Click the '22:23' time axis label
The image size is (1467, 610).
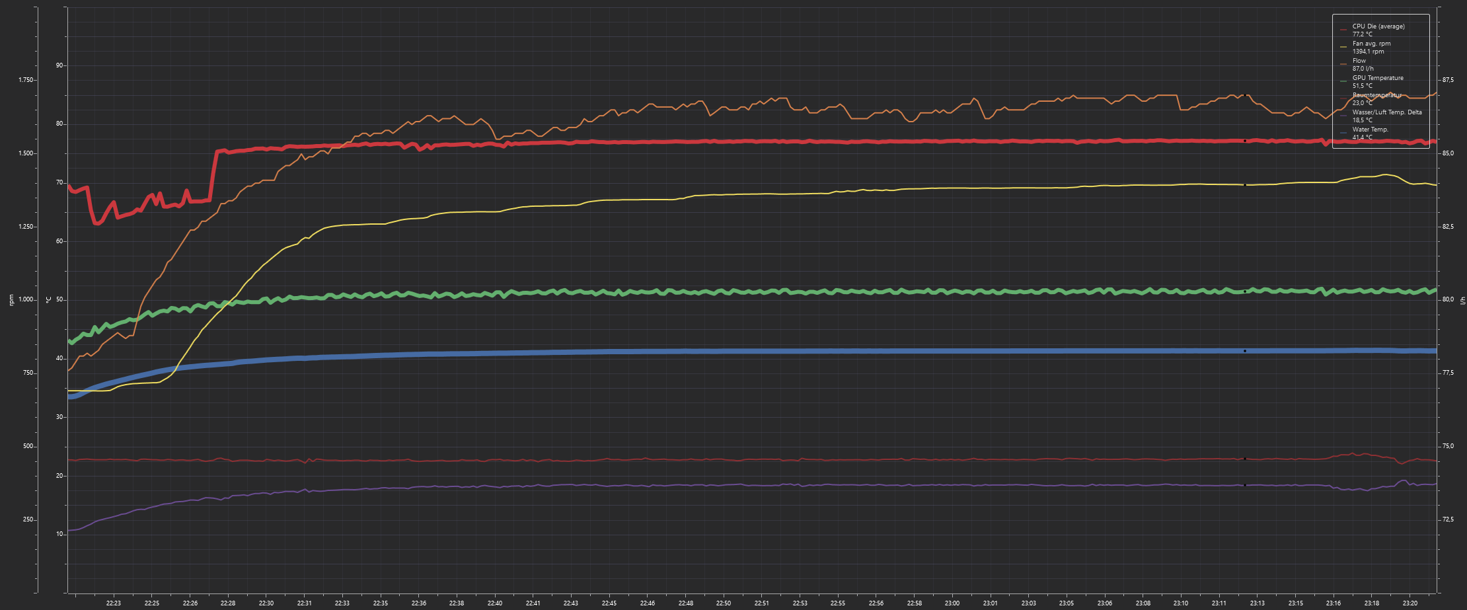pos(114,603)
